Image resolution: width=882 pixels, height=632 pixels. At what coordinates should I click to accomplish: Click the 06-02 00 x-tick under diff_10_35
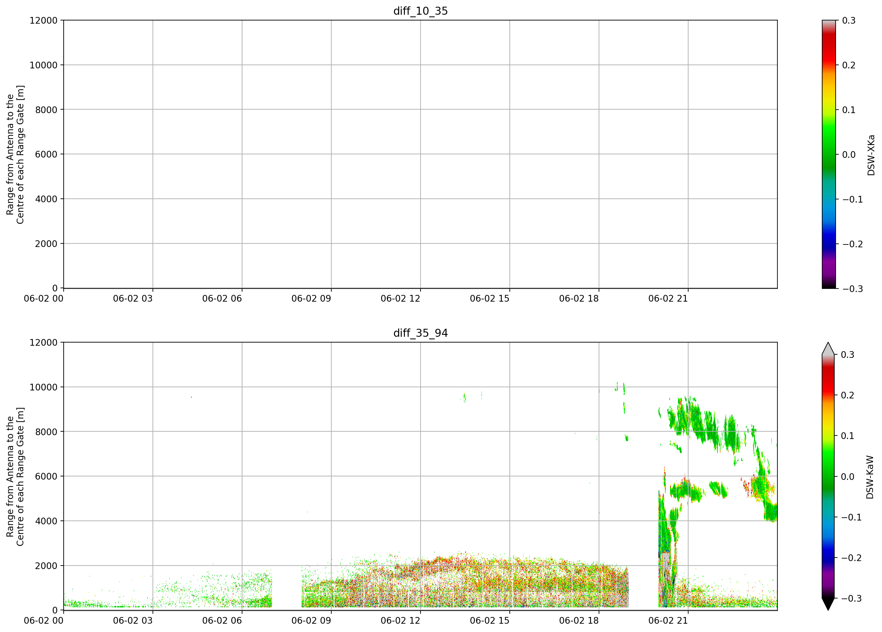[43, 298]
